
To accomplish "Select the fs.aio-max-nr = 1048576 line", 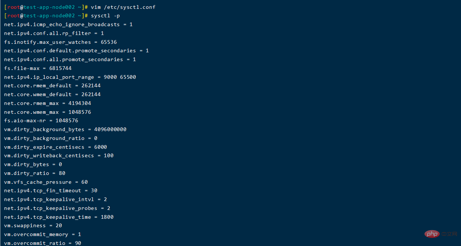I will [x=41, y=121].
